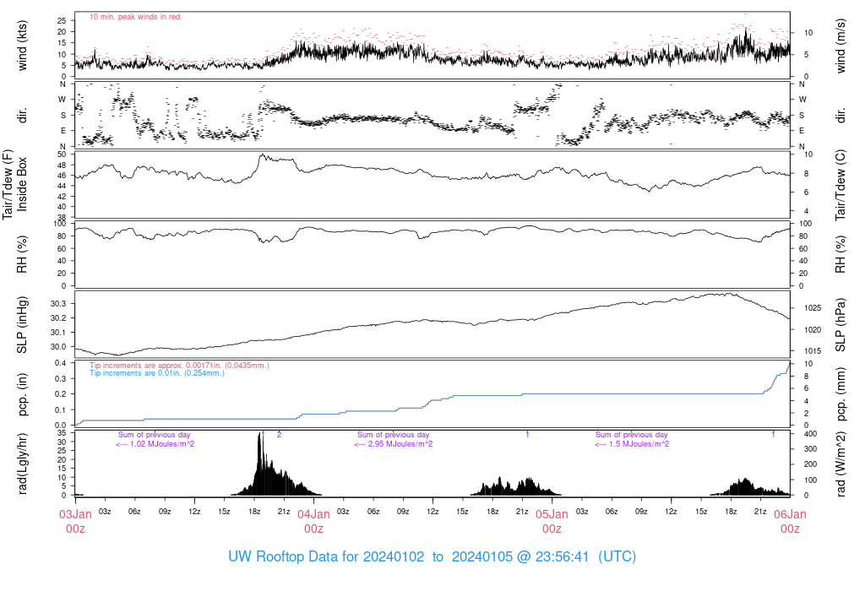The image size is (865, 591).
Task: Click the 'Inside Box' axis label
Action: click(22, 184)
